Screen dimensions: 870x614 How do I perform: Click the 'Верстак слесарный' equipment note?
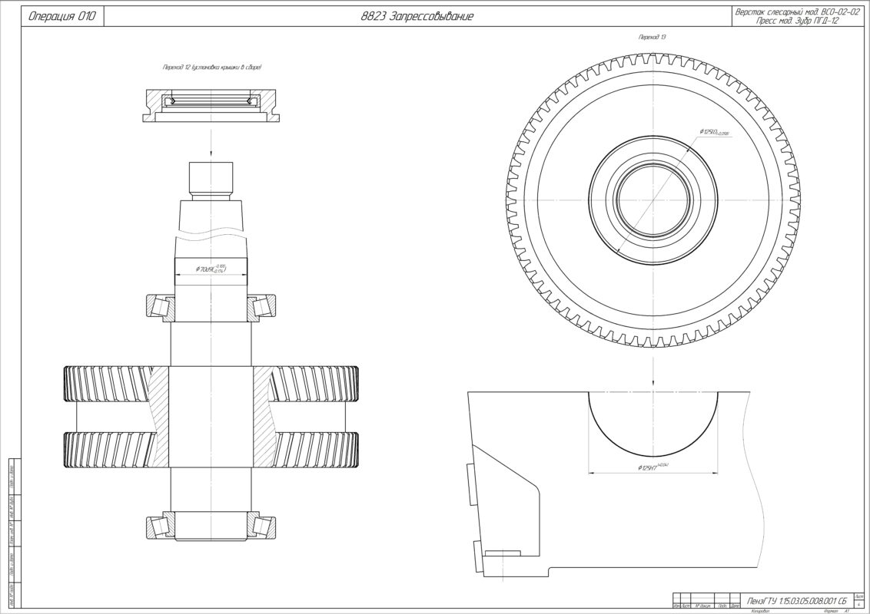tap(795, 12)
